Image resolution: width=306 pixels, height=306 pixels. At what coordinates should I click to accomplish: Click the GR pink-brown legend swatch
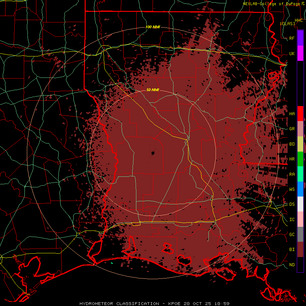coord(300,129)
